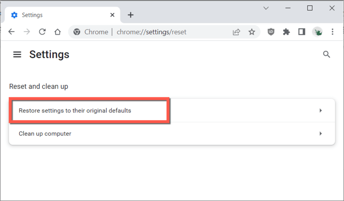Close the Settings tab
The height and width of the screenshot is (201, 344).
point(112,15)
